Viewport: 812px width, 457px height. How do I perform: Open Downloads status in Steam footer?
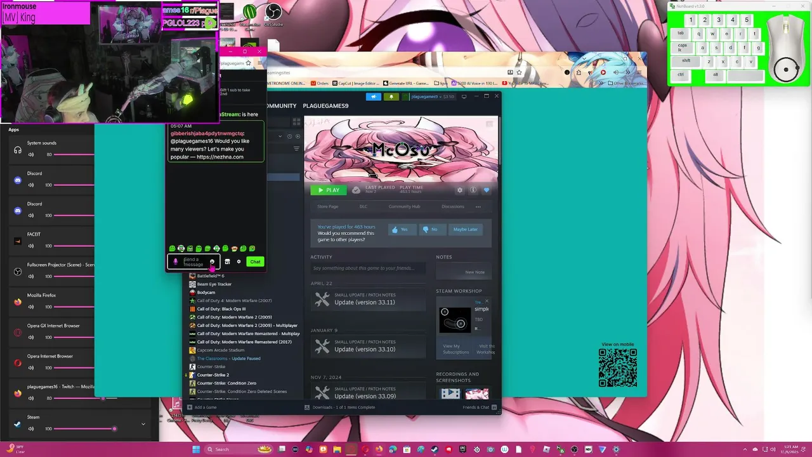340,407
